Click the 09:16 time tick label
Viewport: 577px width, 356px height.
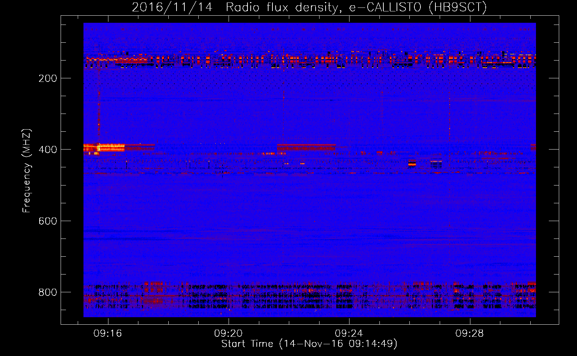tap(108, 334)
